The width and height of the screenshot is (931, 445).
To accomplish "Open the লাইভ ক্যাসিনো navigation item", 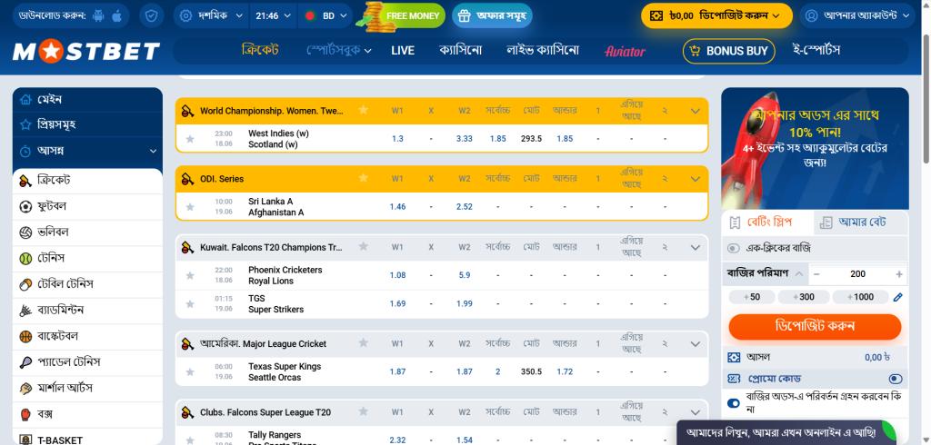I will [543, 51].
